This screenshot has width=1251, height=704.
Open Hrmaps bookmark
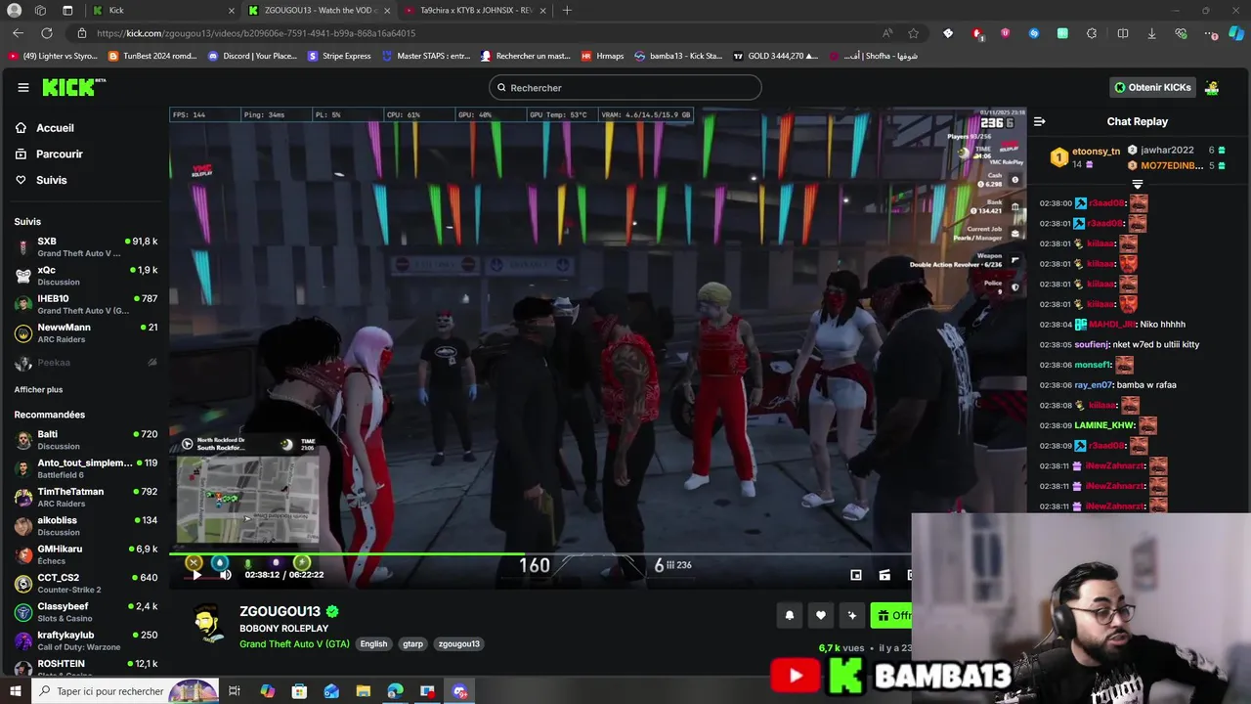[602, 56]
